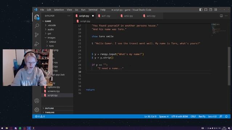This screenshot has height=130, width=232.
Task: Open the File menu
Action: coord(42,10)
